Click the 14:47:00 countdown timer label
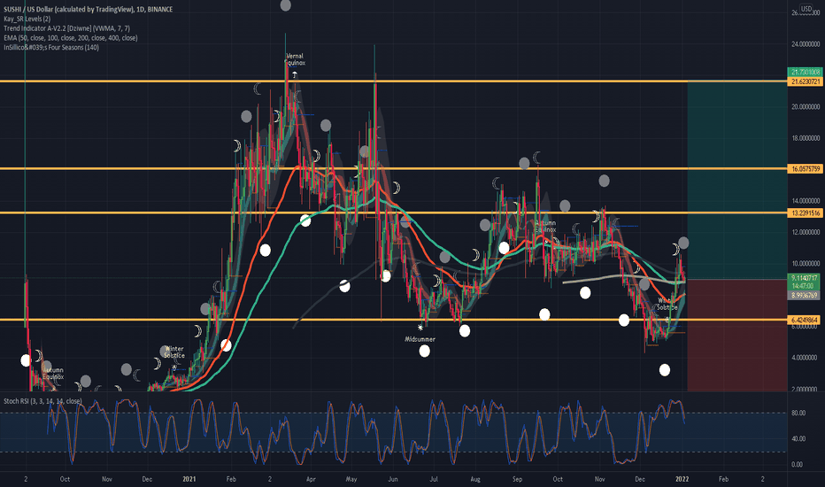 [803, 286]
